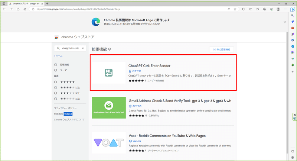
Task: Open 利用規約 terms link
Action: point(58,114)
